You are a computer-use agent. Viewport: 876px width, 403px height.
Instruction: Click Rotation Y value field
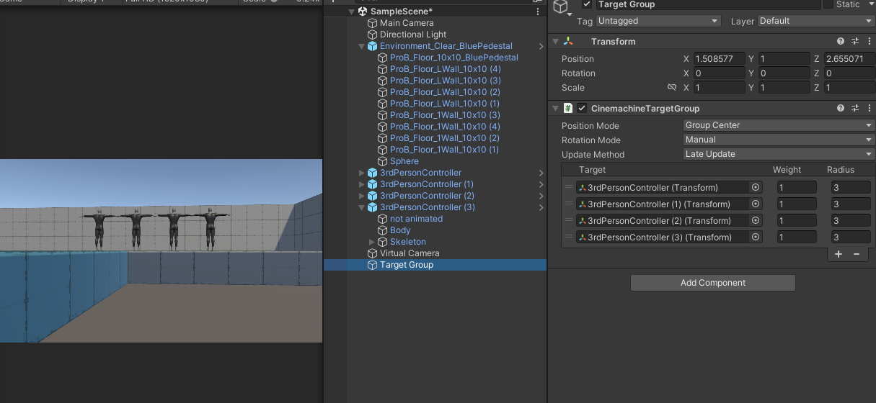pyautogui.click(x=784, y=73)
